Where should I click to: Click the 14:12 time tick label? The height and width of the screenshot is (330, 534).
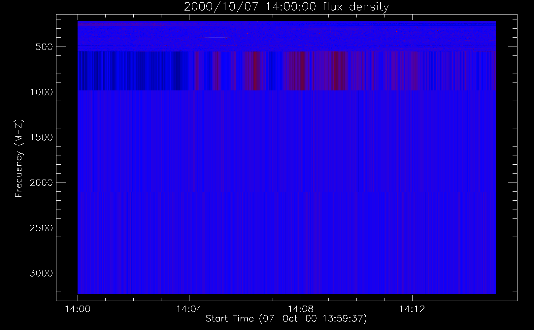pos(412,309)
